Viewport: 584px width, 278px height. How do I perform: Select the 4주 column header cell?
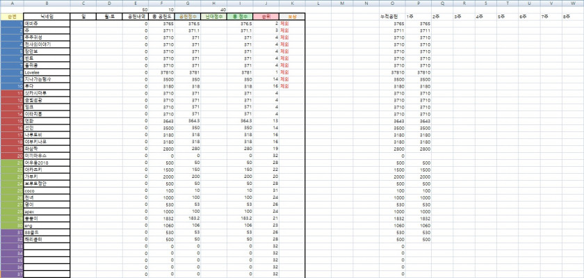pos(480,15)
